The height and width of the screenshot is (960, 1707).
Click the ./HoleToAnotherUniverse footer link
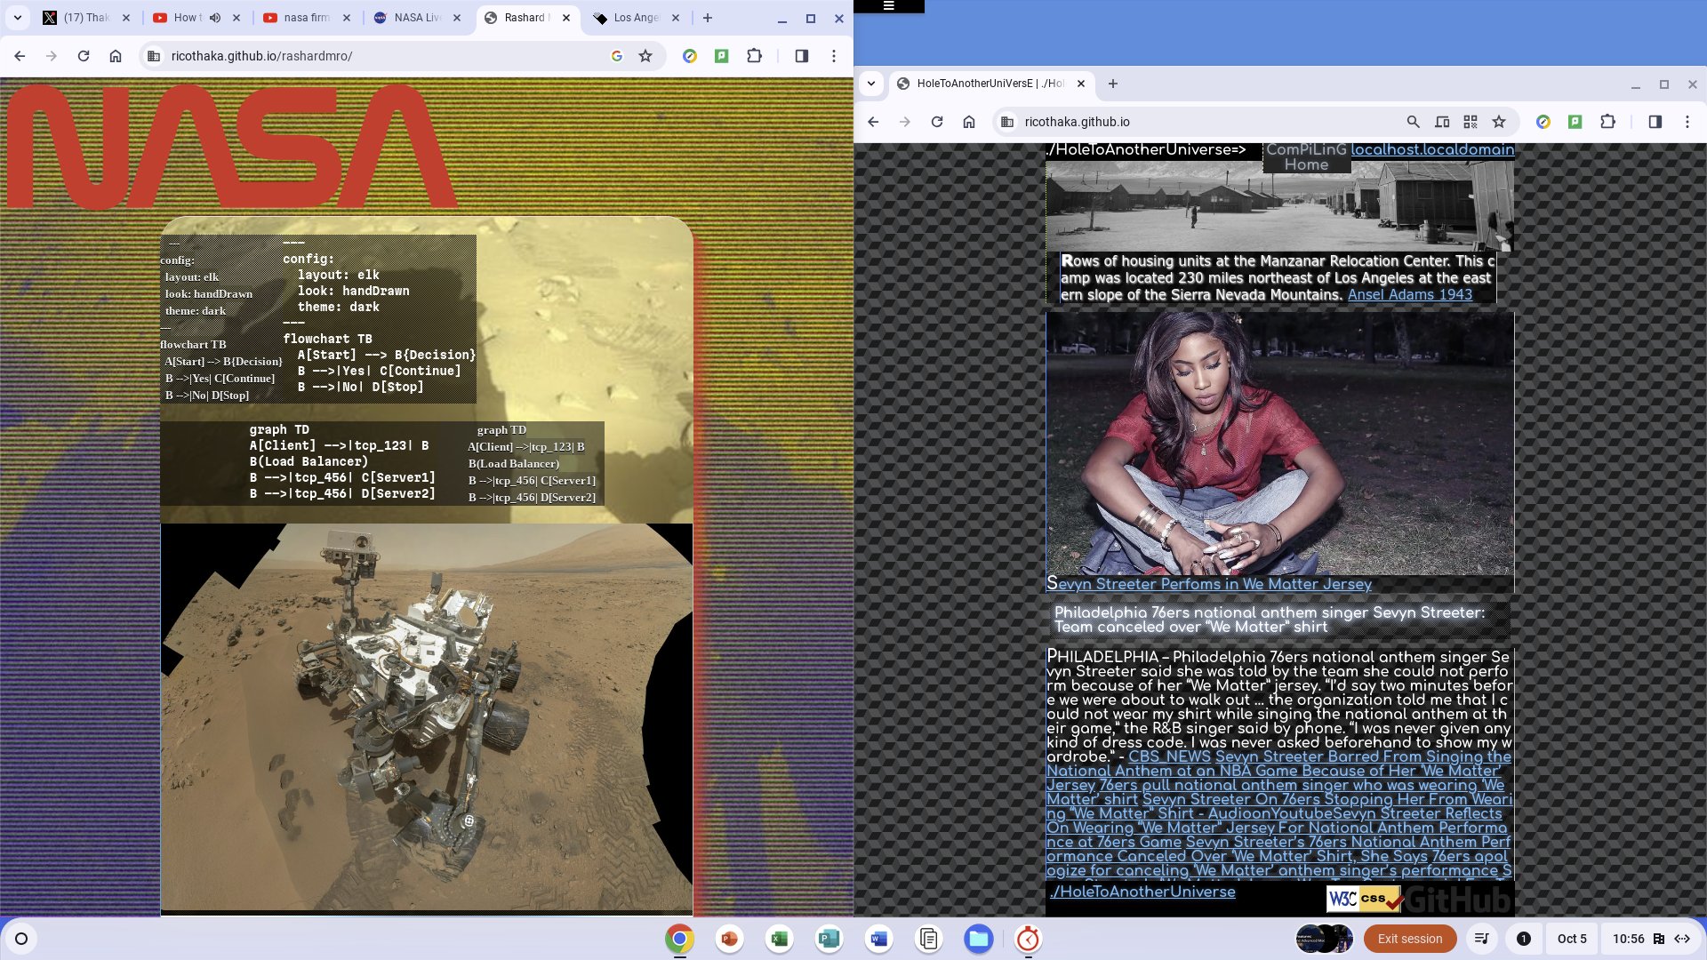tap(1142, 892)
